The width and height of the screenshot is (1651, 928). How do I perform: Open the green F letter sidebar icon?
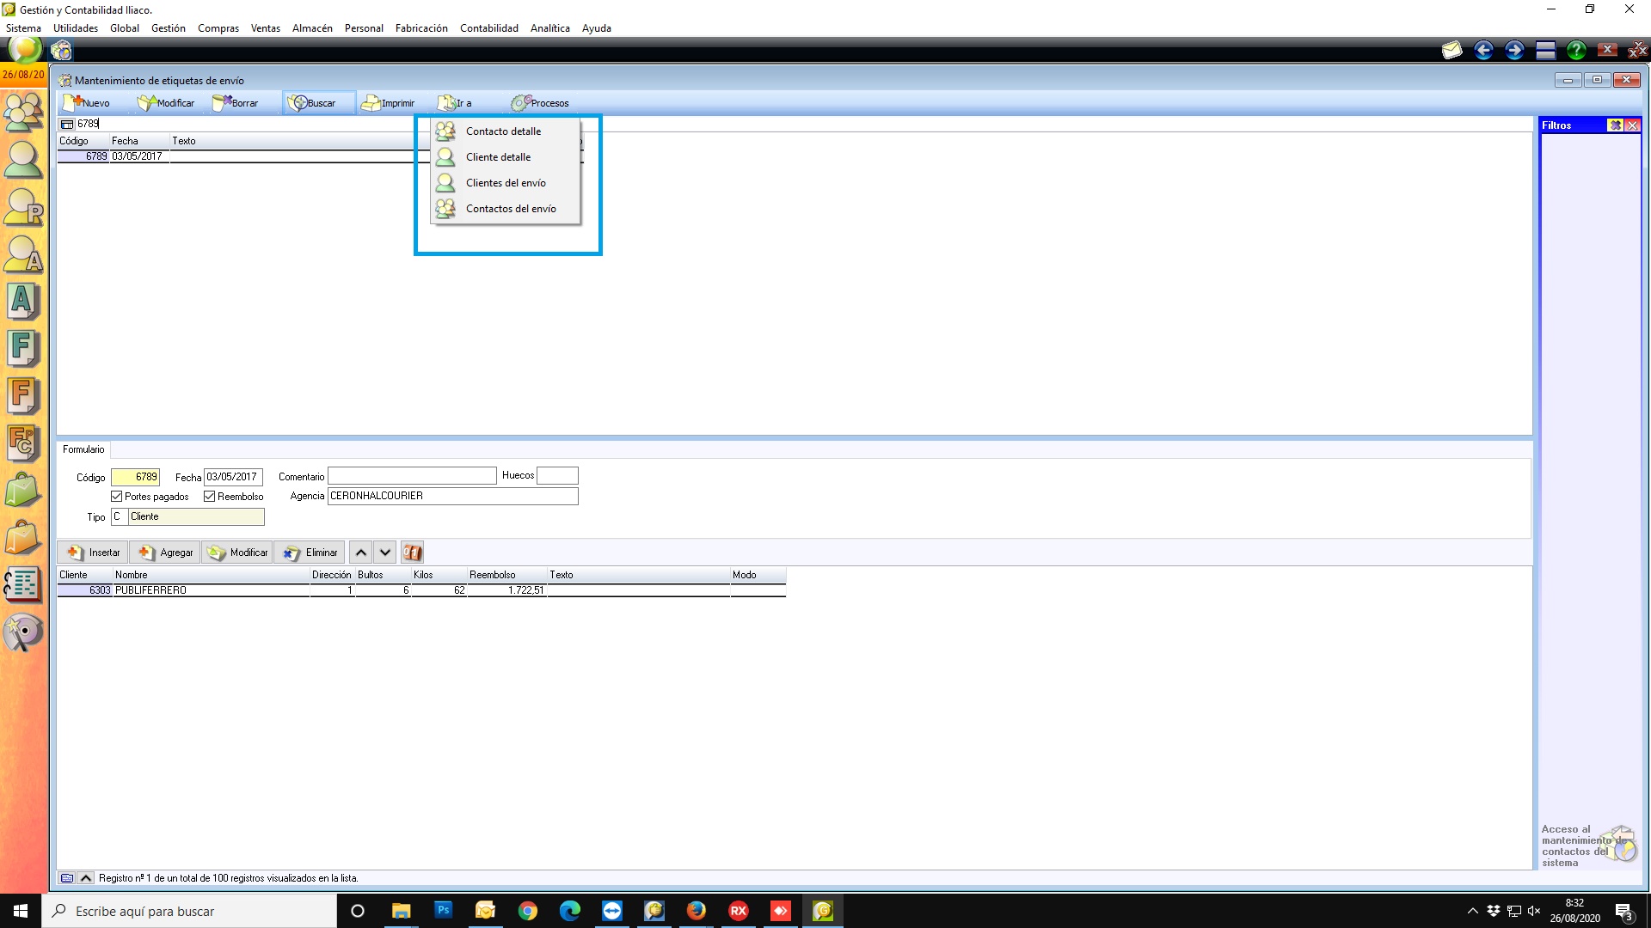coord(23,348)
